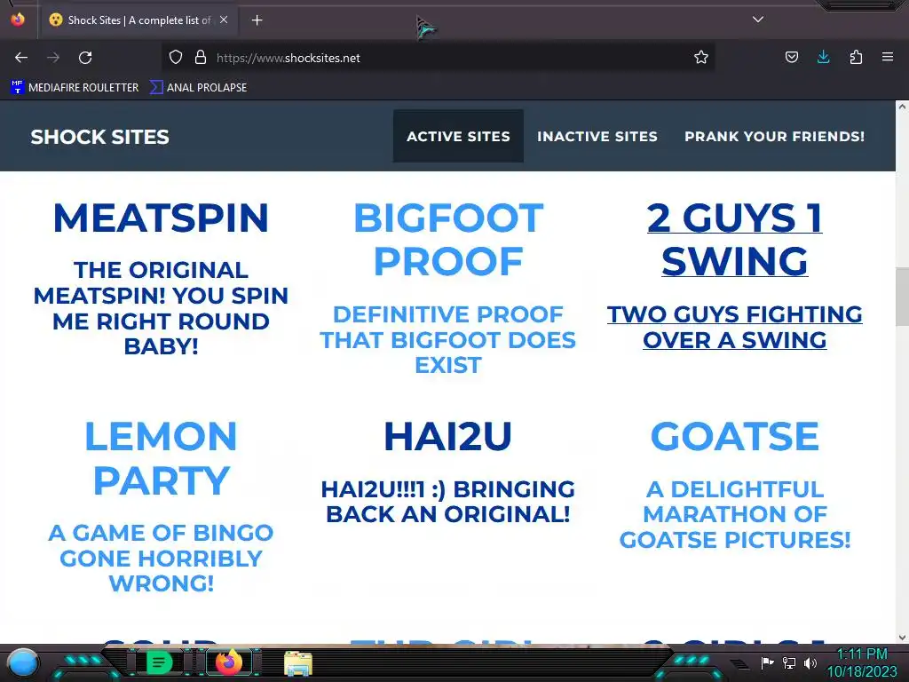
Task: Open the BIGFOOT PROOF heading link
Action: point(448,240)
